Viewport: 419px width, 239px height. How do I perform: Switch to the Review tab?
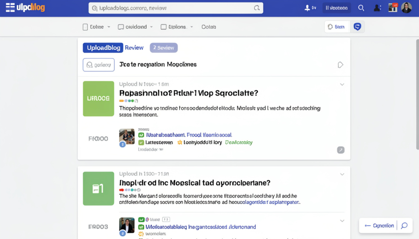134,48
